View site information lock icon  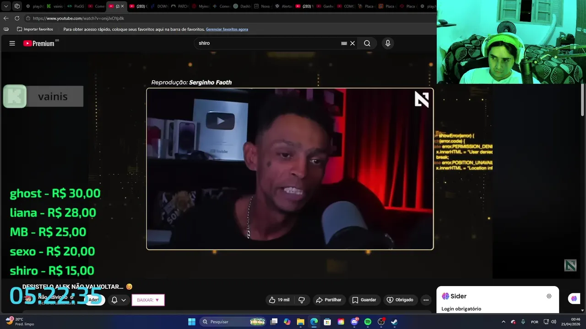(28, 18)
